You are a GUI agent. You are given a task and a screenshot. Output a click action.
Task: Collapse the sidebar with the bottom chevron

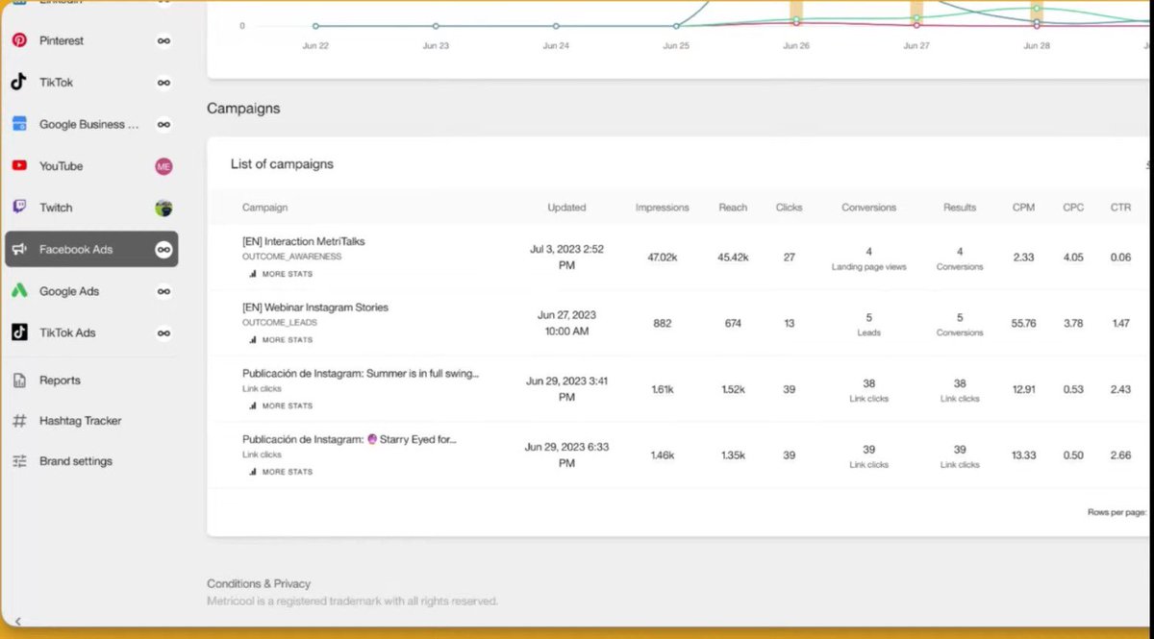(17, 622)
